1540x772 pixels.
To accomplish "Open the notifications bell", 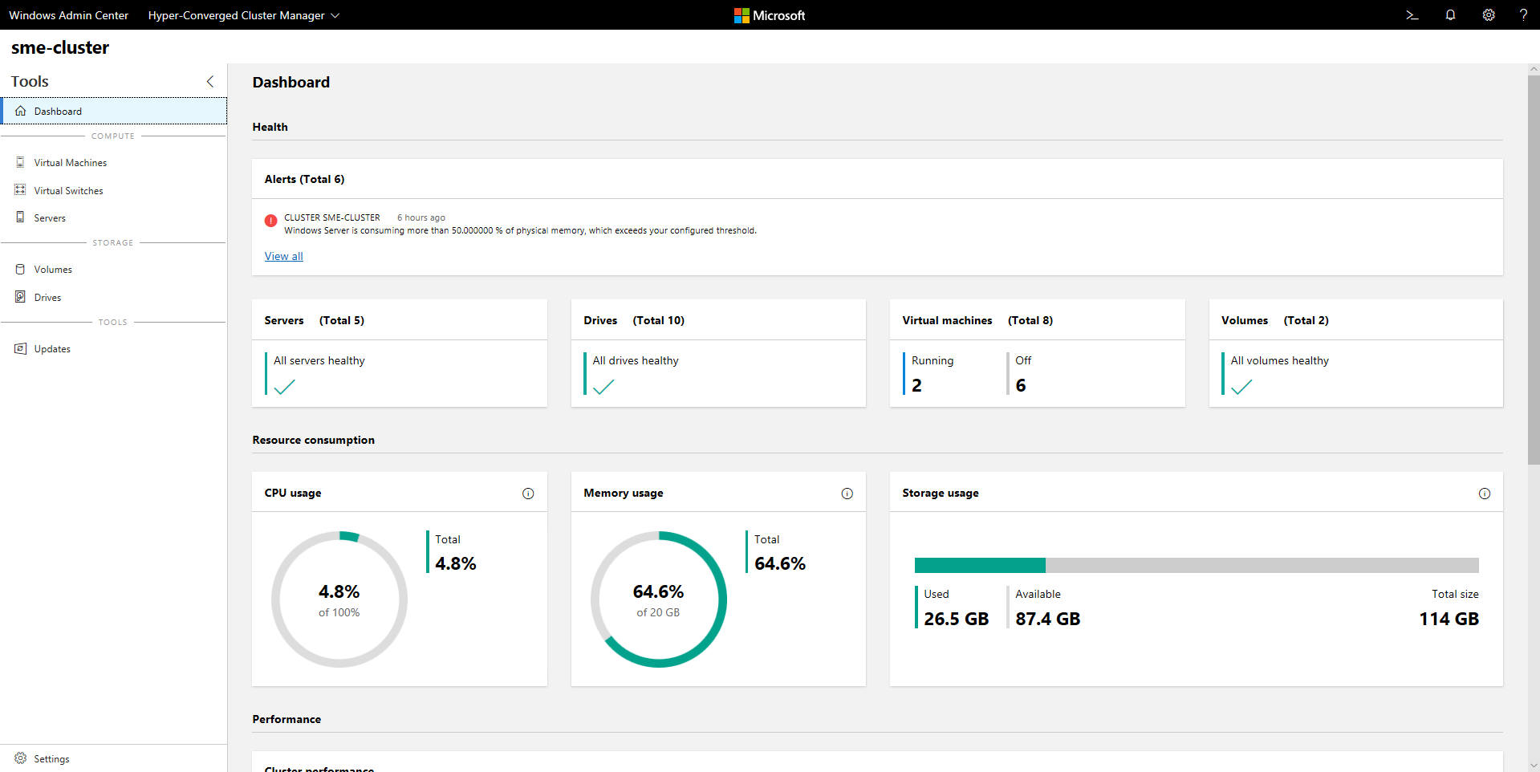I will coord(1450,15).
